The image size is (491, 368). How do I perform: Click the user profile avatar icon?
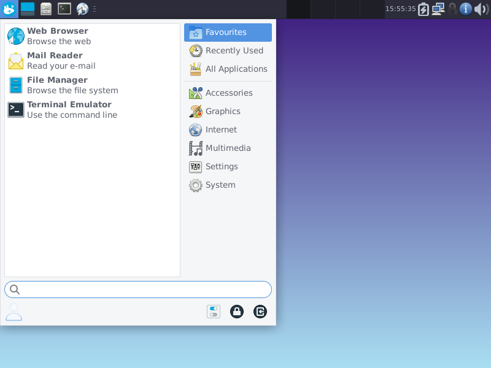14,312
